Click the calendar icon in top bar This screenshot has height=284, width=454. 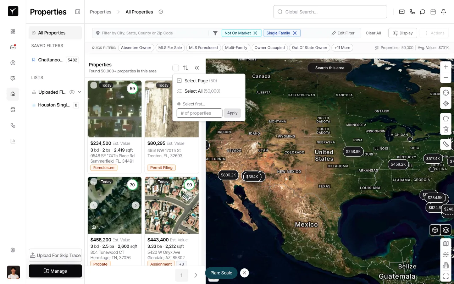pyautogui.click(x=433, y=12)
